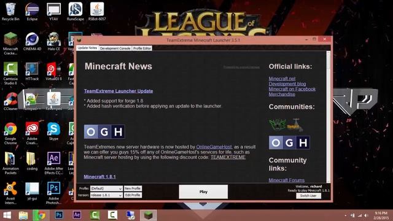Select the YTAV desktop shortcut

tap(53, 12)
